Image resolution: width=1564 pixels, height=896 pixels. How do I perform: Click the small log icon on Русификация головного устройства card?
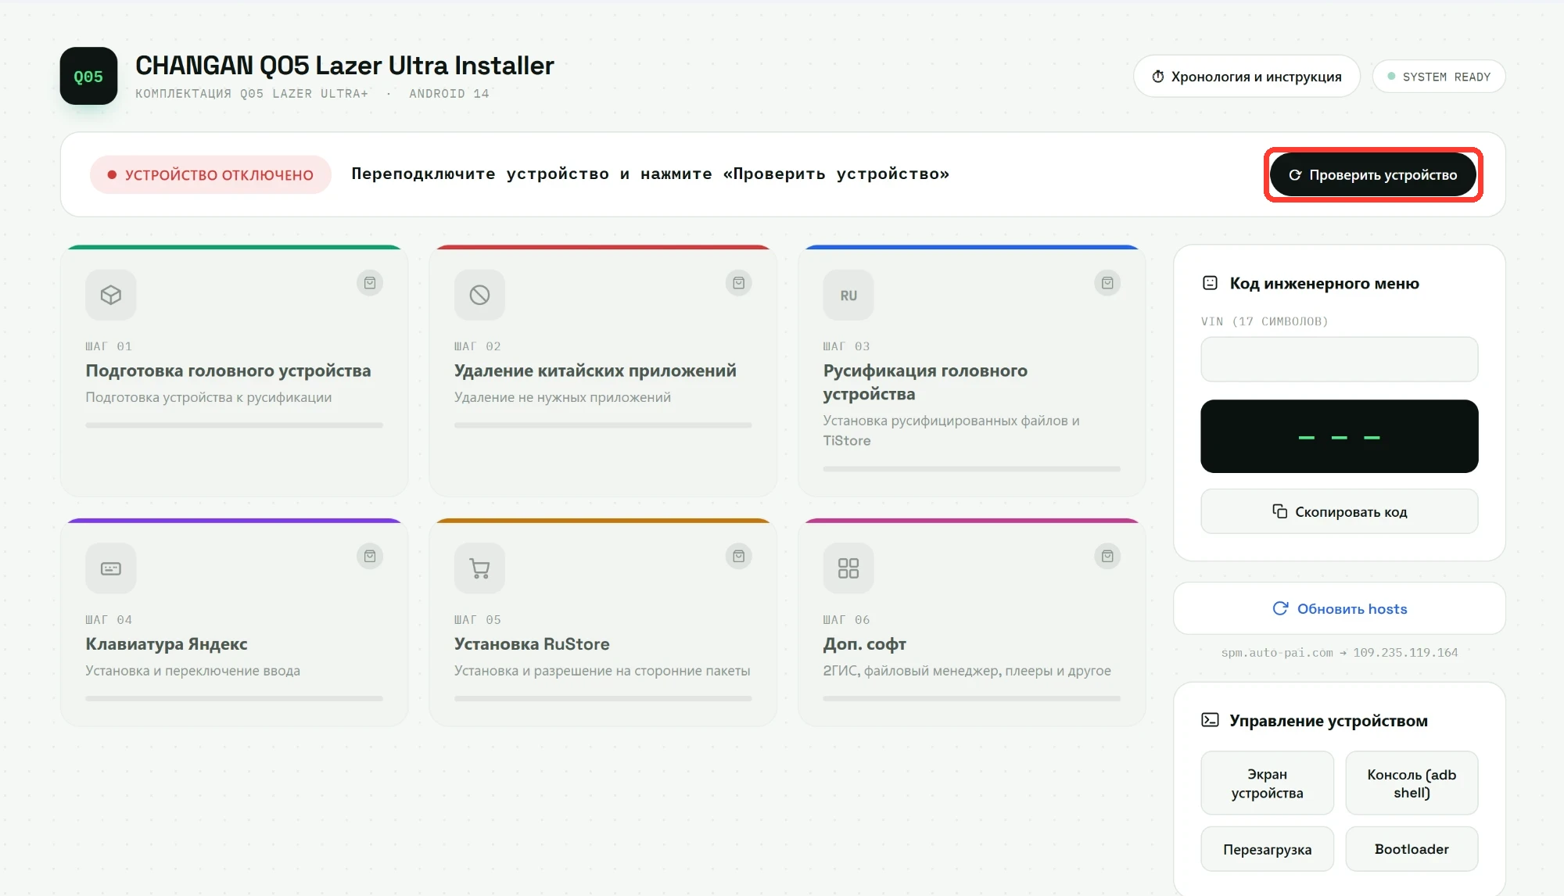click(x=1107, y=283)
